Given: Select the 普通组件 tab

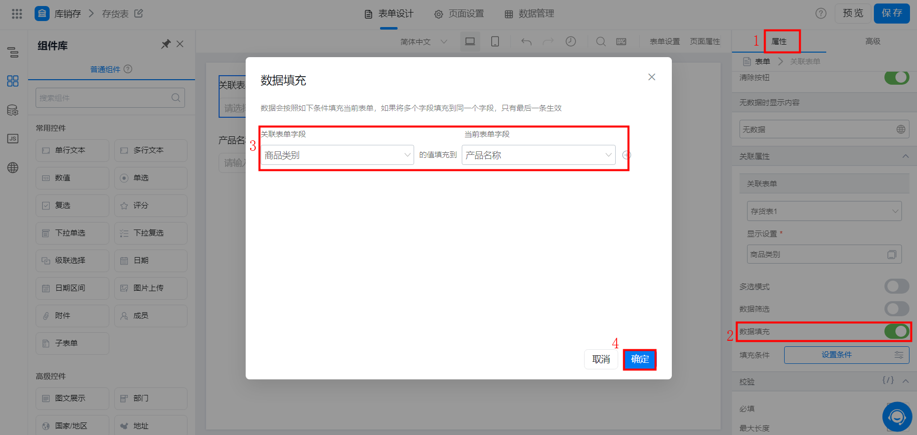Looking at the screenshot, I should (x=105, y=69).
